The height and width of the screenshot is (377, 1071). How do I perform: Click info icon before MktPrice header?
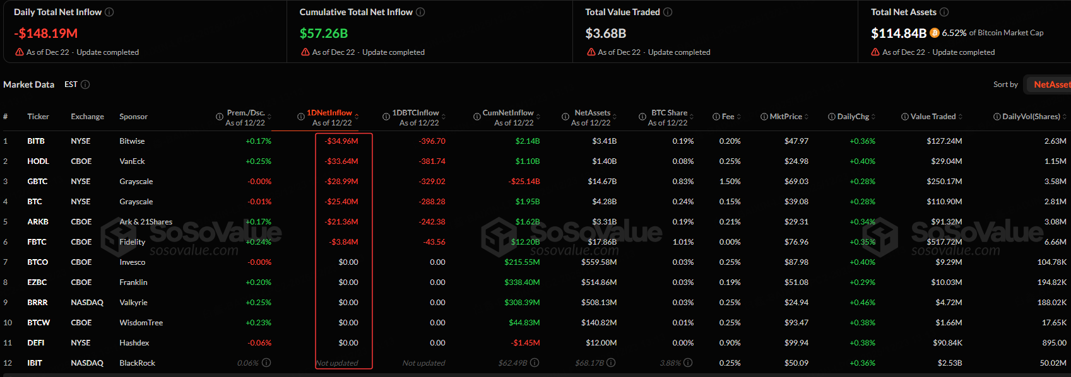(764, 117)
